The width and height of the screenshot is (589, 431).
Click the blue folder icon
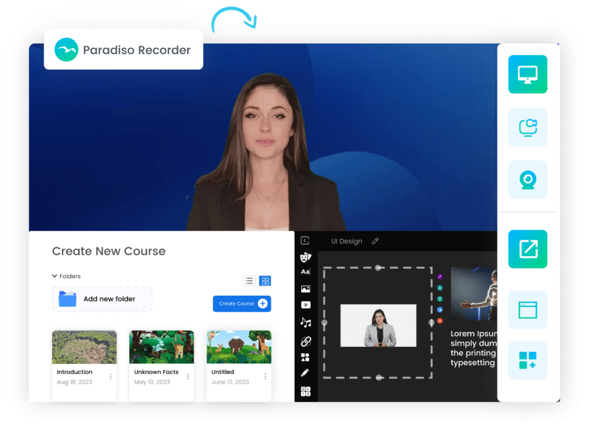(68, 299)
